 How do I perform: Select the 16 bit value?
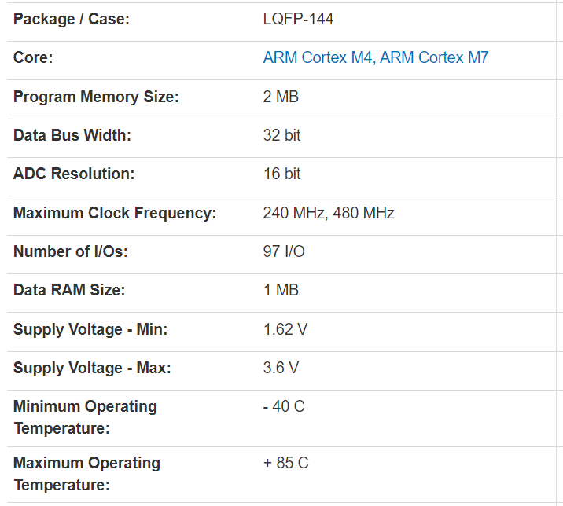coord(281,174)
